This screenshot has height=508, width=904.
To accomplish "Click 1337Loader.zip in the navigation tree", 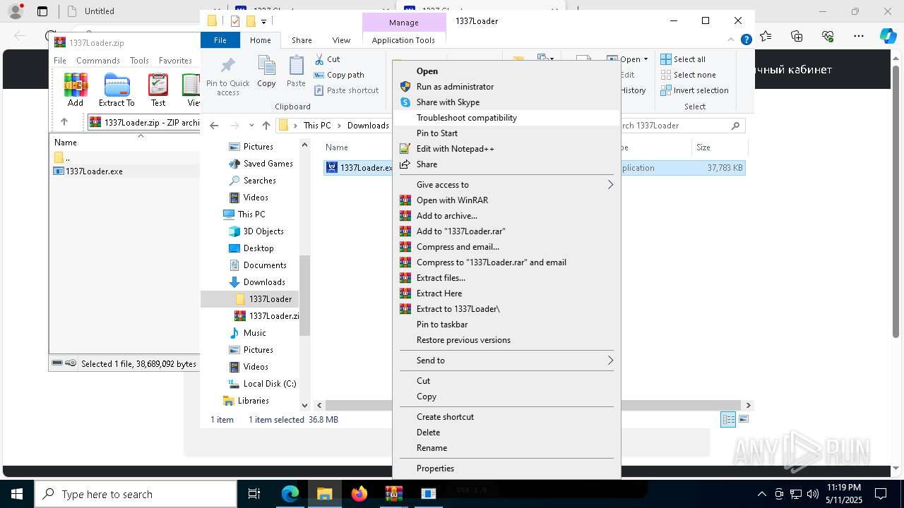I will [x=267, y=316].
